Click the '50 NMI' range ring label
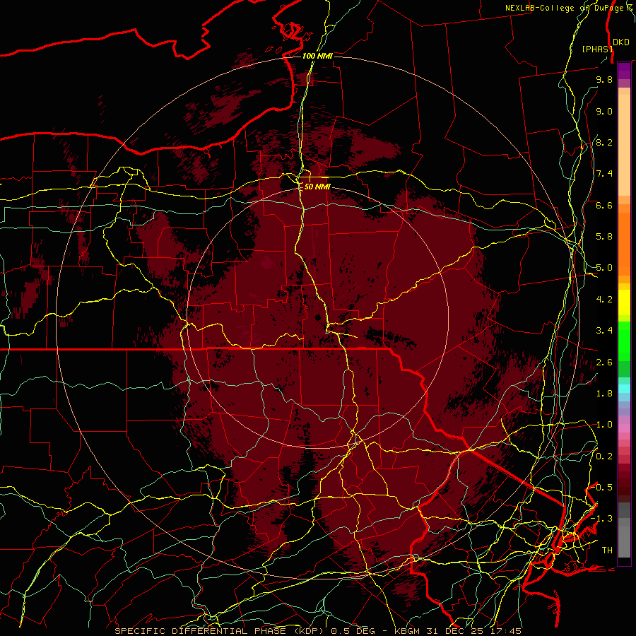Image resolution: width=636 pixels, height=636 pixels. pos(317,187)
